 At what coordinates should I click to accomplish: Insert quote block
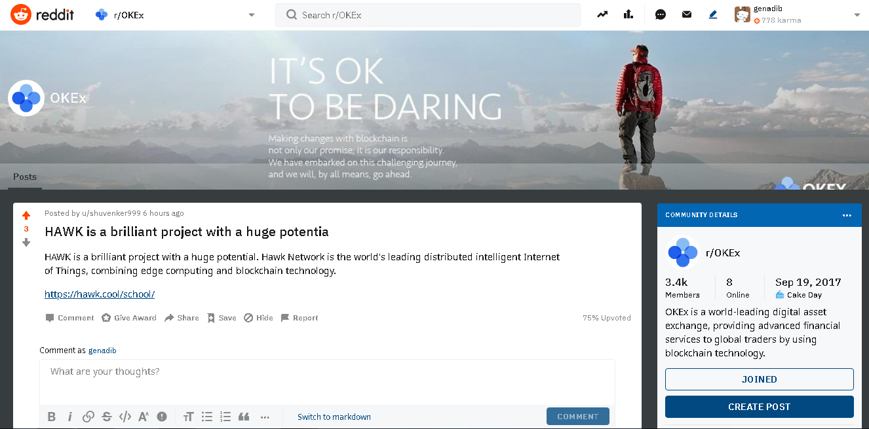244,417
